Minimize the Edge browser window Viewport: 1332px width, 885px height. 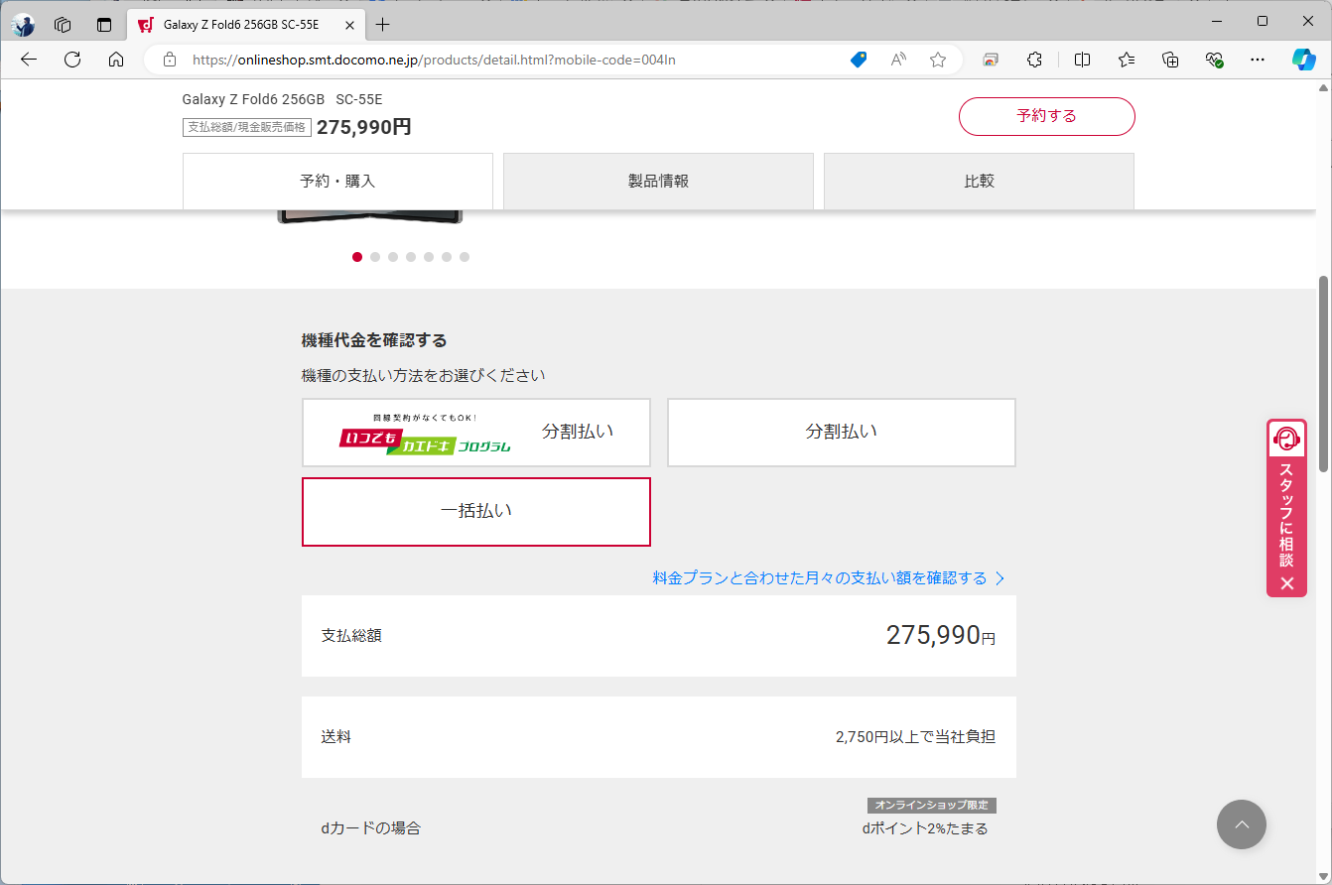pyautogui.click(x=1217, y=21)
